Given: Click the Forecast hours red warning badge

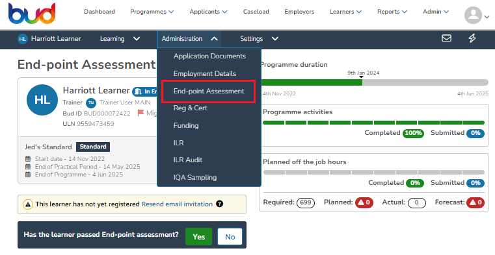Looking at the screenshot, I should pos(475,202).
